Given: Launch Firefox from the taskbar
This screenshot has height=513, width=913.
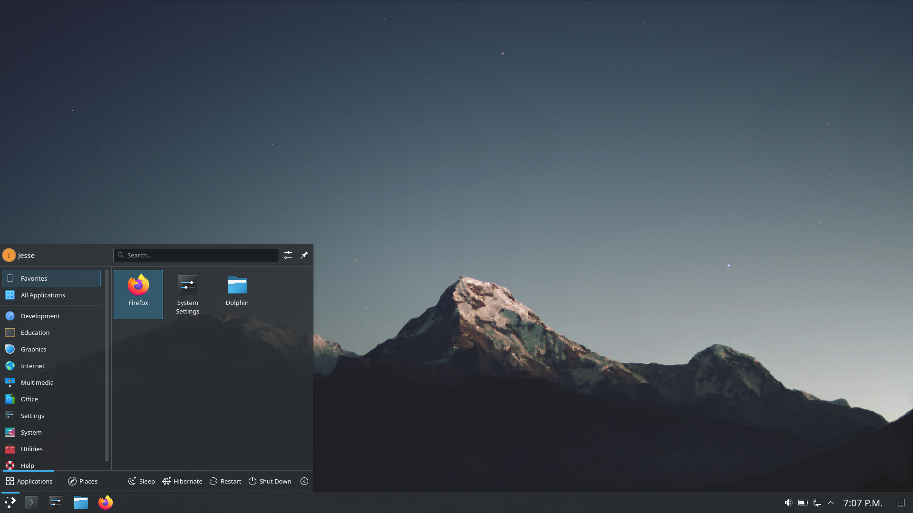Looking at the screenshot, I should 106,503.
